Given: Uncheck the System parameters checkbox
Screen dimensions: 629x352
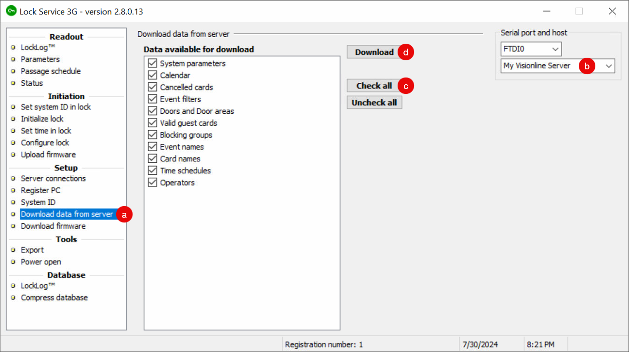Looking at the screenshot, I should (x=152, y=63).
